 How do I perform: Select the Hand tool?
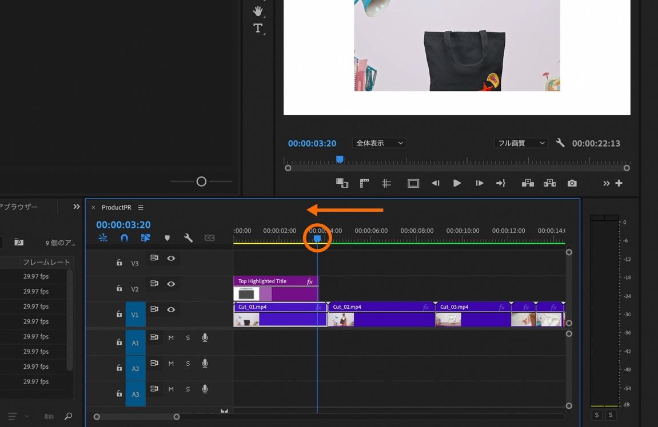coord(258,11)
